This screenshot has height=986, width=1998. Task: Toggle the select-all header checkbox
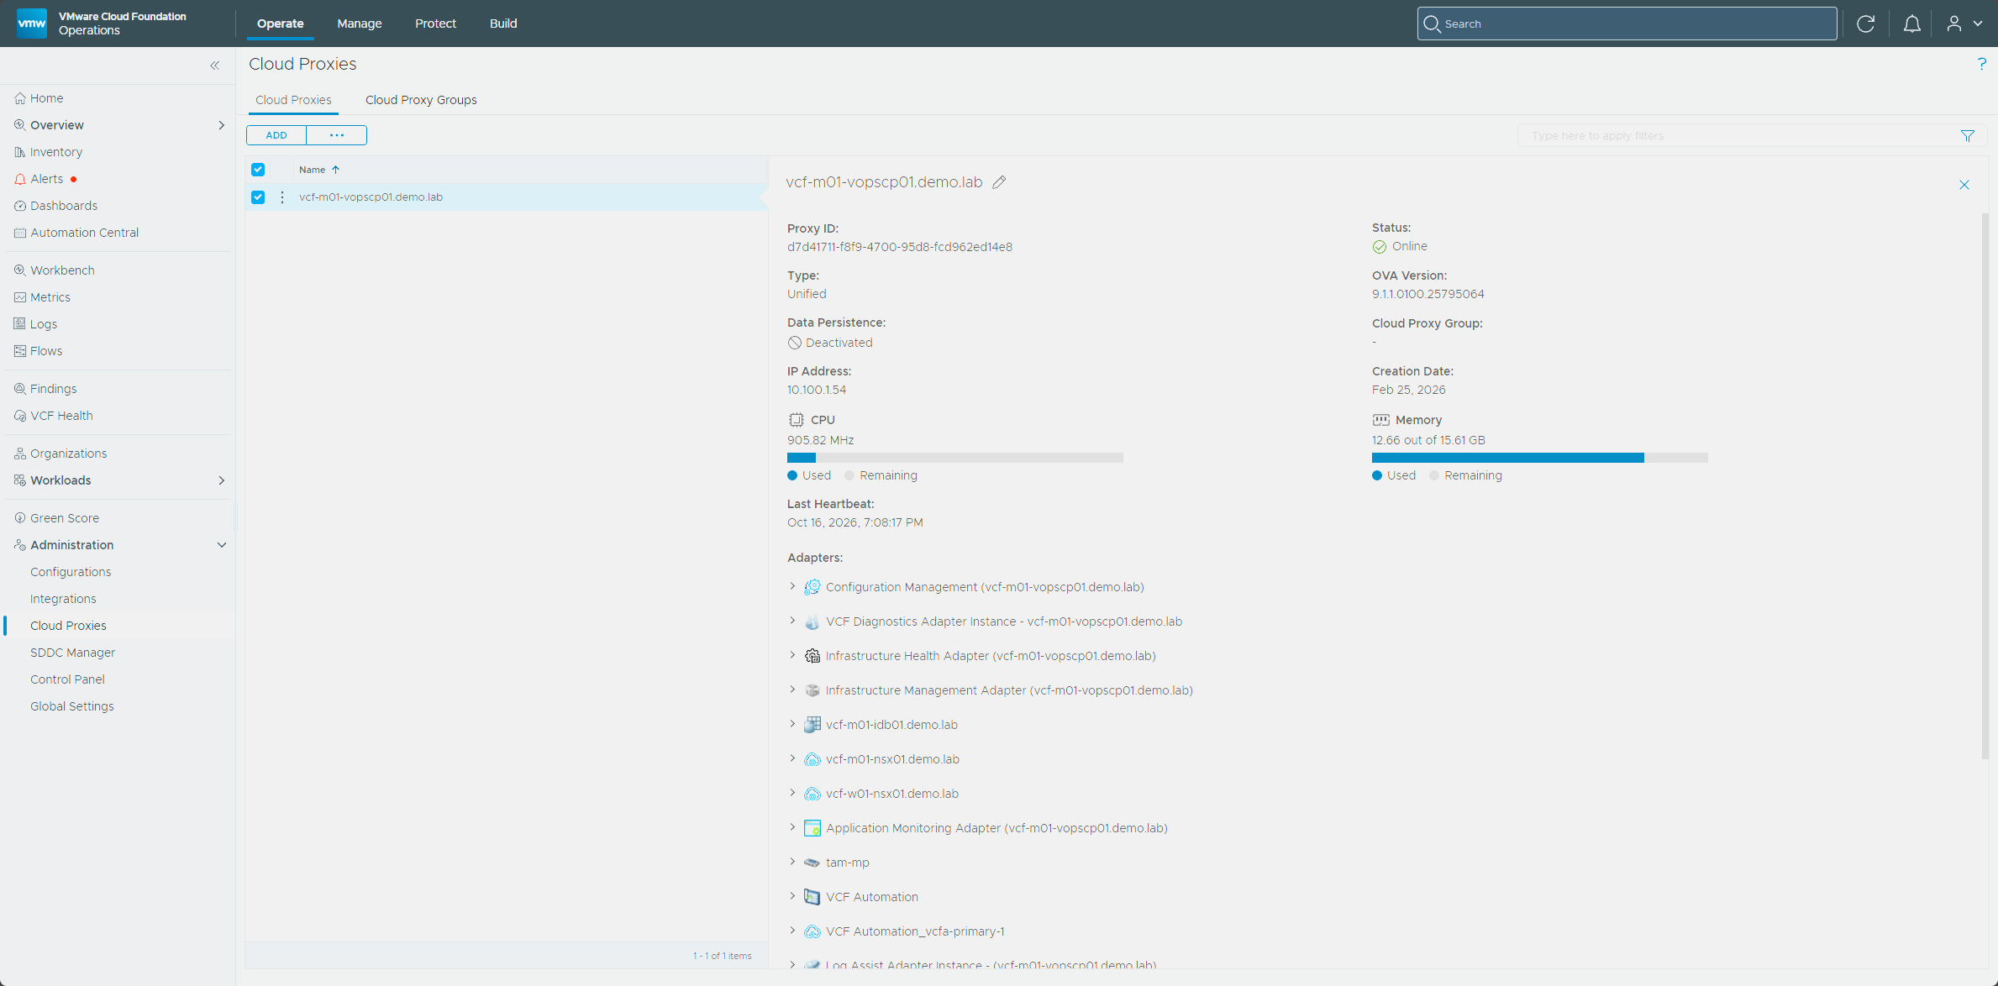[258, 170]
